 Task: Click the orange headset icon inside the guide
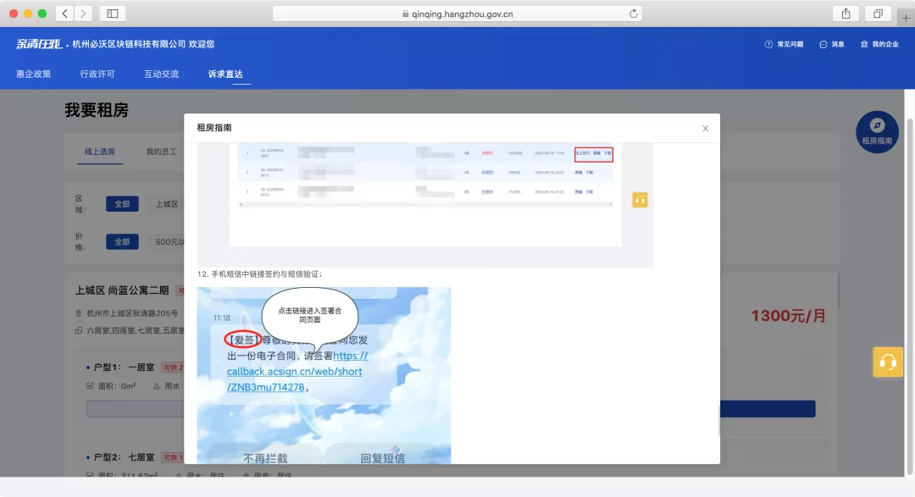click(x=640, y=200)
